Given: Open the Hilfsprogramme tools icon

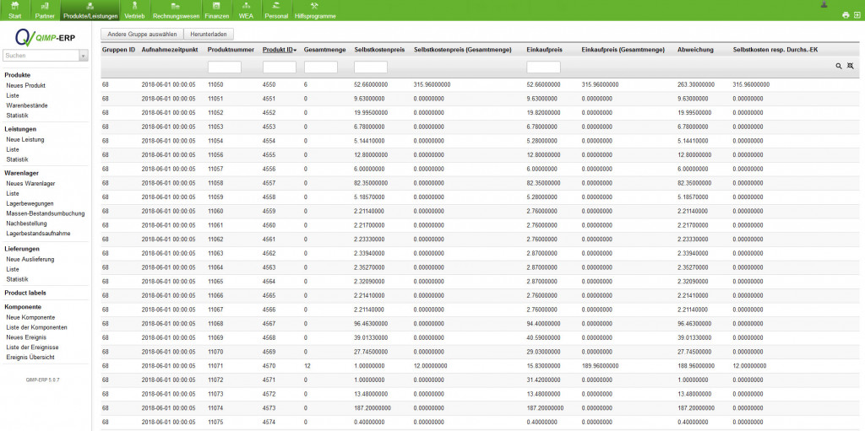Looking at the screenshot, I should (x=315, y=10).
